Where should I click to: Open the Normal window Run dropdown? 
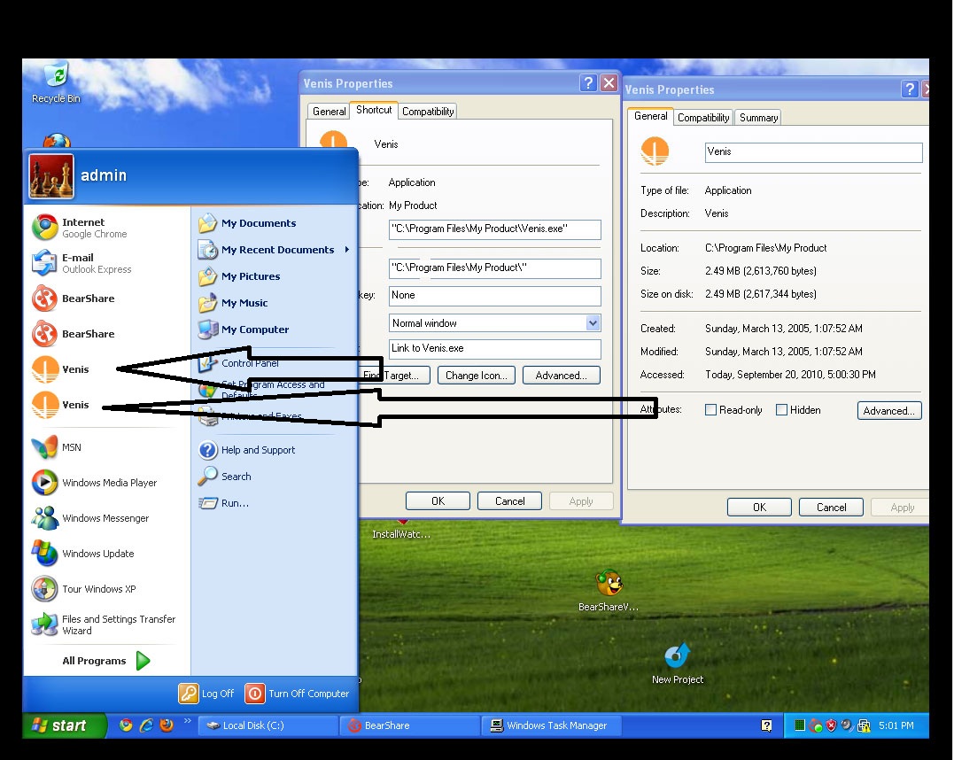(x=593, y=323)
